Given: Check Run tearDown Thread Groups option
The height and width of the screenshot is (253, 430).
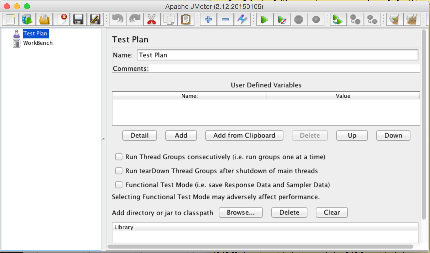Looking at the screenshot, I should 119,171.
